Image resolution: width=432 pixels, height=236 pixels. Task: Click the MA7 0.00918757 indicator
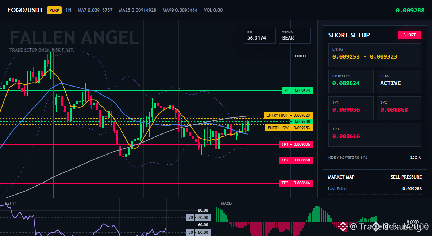(95, 10)
